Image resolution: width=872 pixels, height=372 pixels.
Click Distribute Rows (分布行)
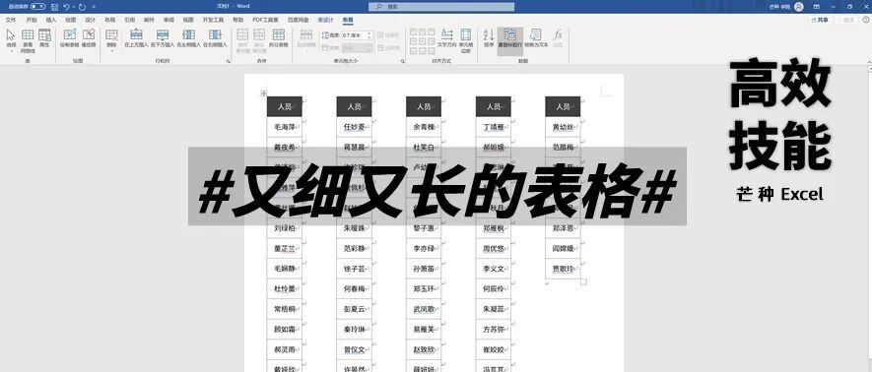click(x=388, y=35)
